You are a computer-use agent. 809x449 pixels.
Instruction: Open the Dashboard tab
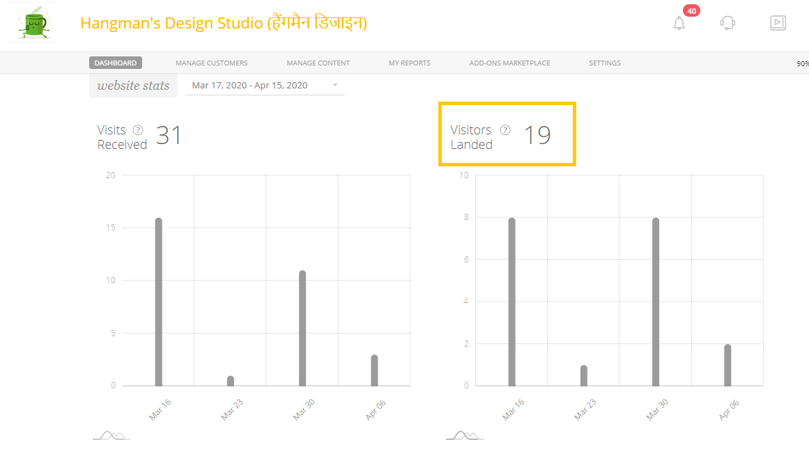click(x=116, y=63)
